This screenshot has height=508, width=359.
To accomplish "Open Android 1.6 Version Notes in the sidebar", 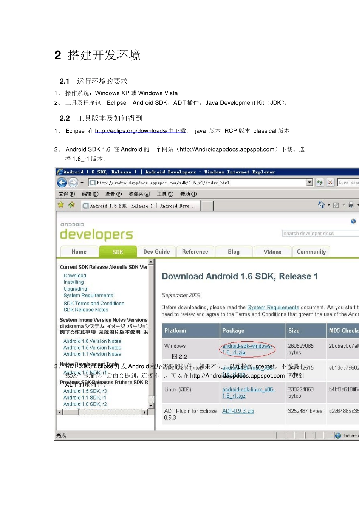I will 92,341.
